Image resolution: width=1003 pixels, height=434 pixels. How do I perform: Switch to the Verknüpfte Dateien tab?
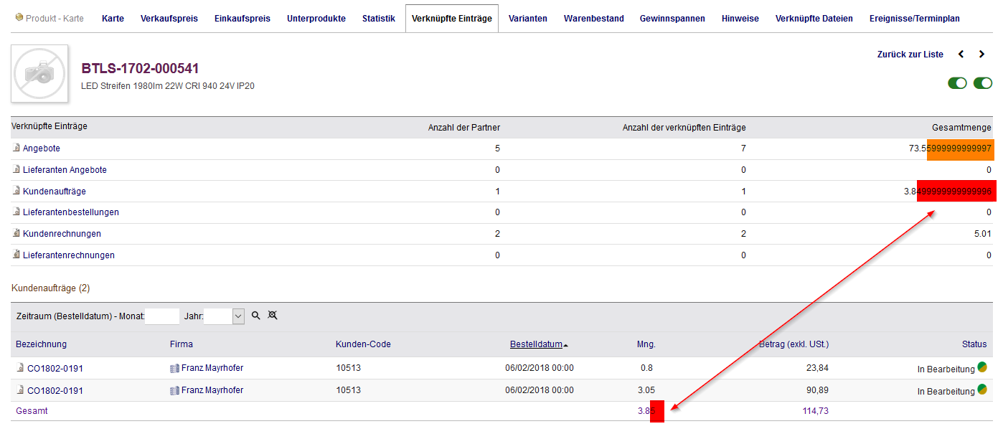click(814, 19)
